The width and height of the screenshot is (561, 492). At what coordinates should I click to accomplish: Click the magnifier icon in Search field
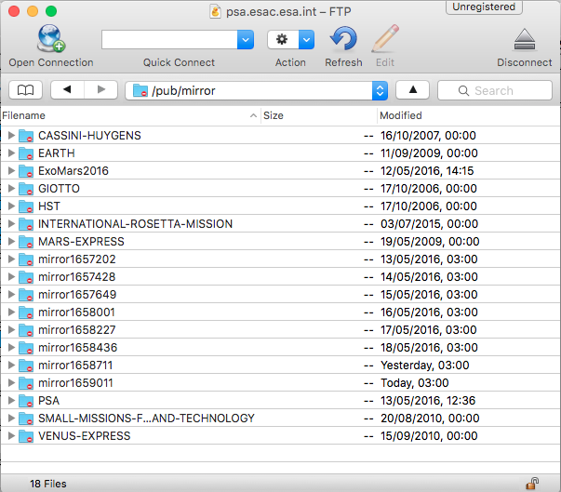[463, 90]
